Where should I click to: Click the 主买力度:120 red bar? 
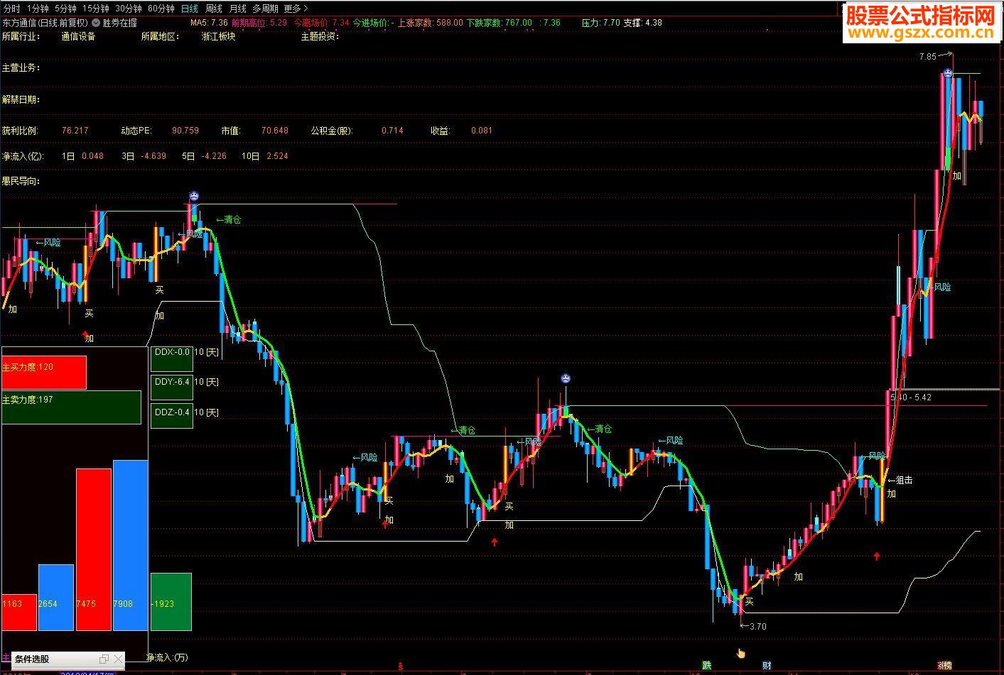[x=44, y=373]
